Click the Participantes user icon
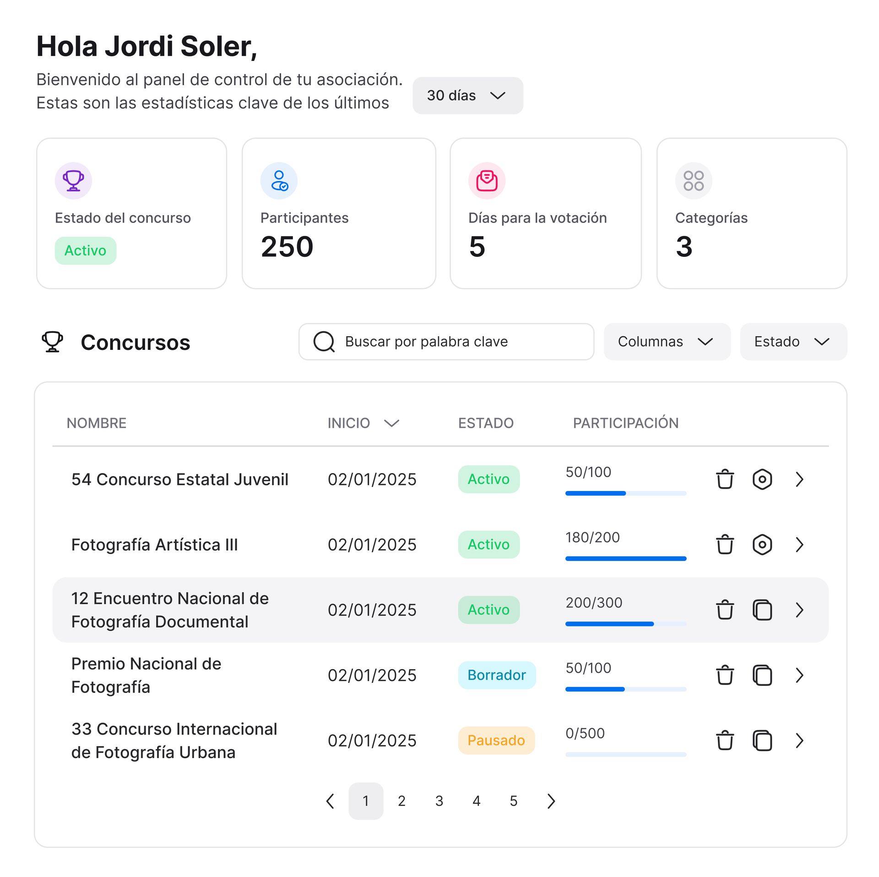Viewport: 879px width, 877px height. click(x=279, y=180)
